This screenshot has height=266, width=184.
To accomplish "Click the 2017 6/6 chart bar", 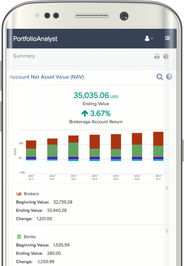I will click(137, 147).
